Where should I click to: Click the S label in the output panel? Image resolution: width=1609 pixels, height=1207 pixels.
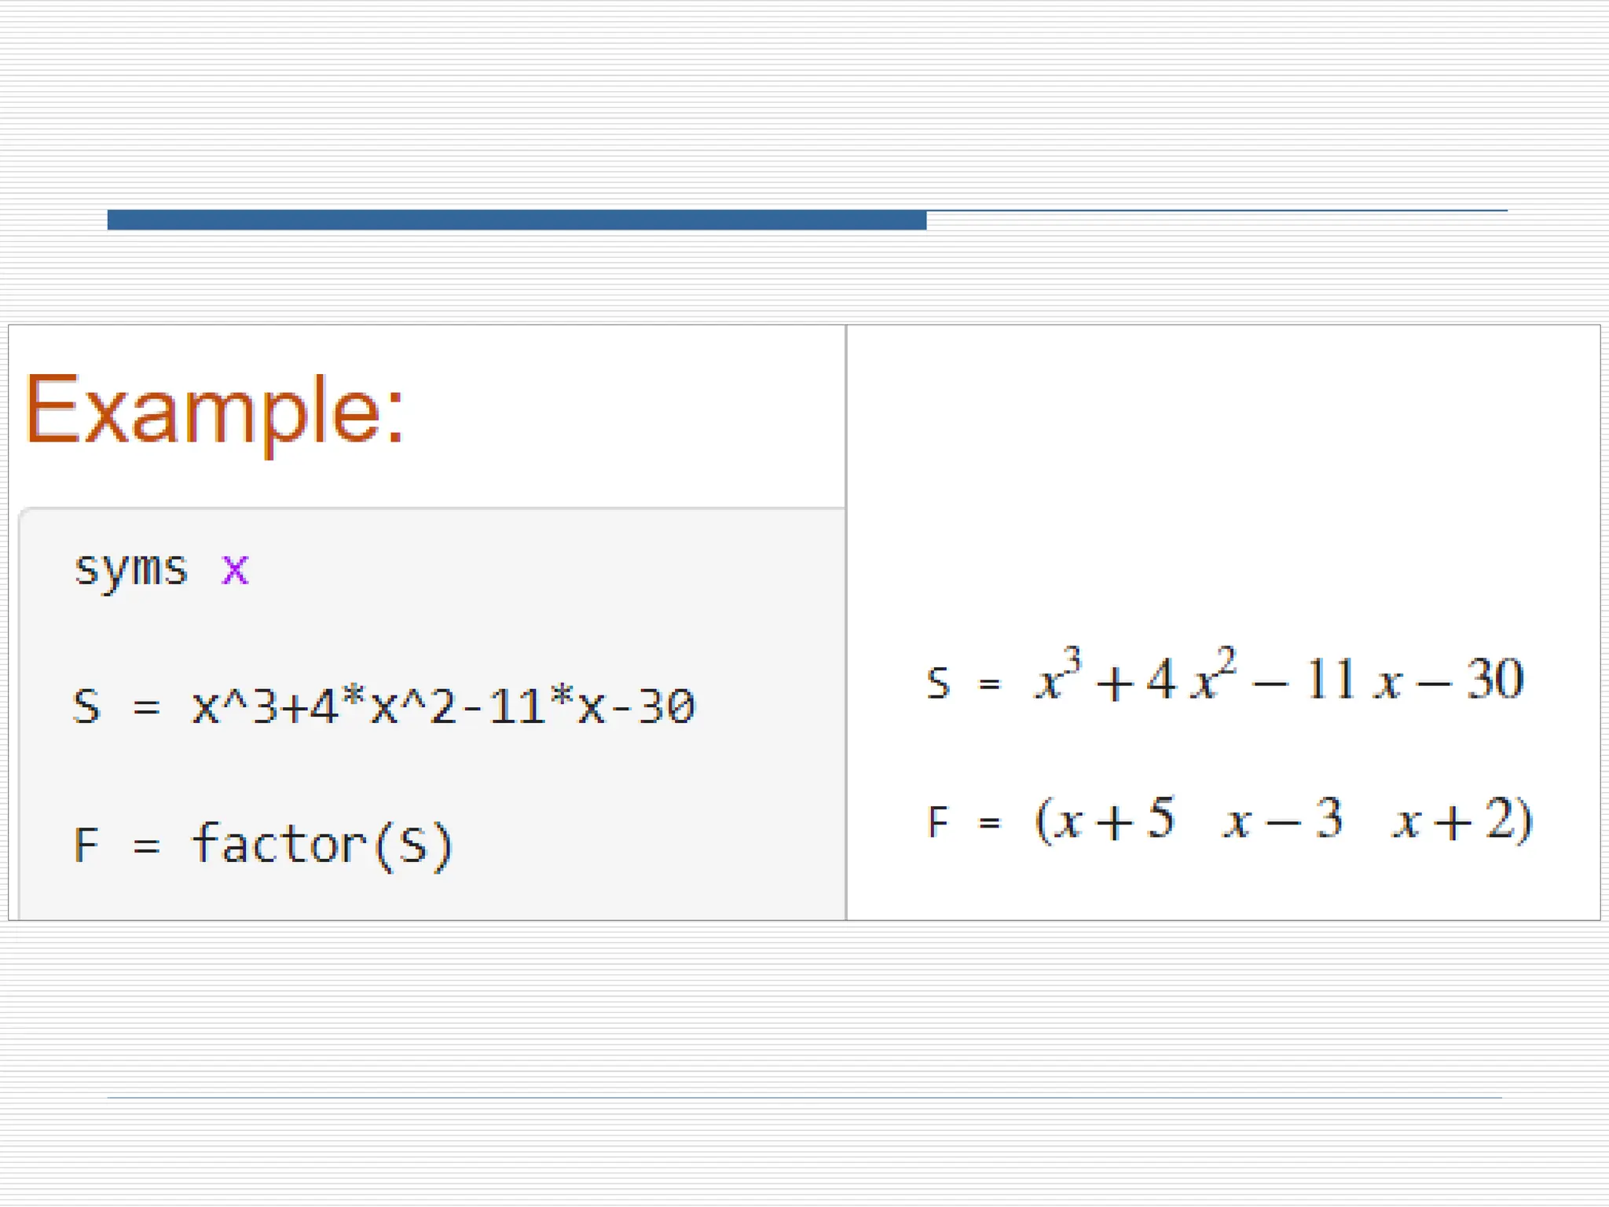click(938, 682)
